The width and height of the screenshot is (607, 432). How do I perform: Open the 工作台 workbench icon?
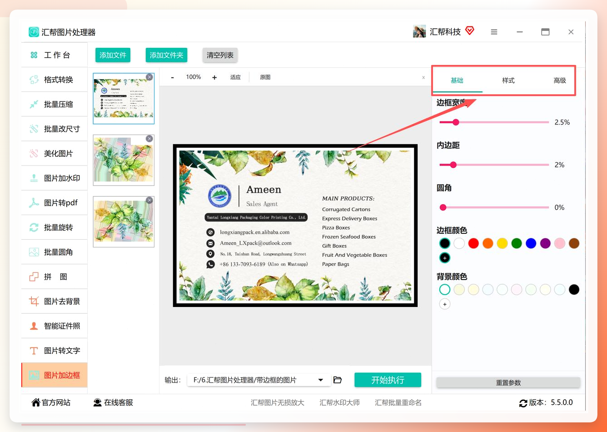click(34, 55)
